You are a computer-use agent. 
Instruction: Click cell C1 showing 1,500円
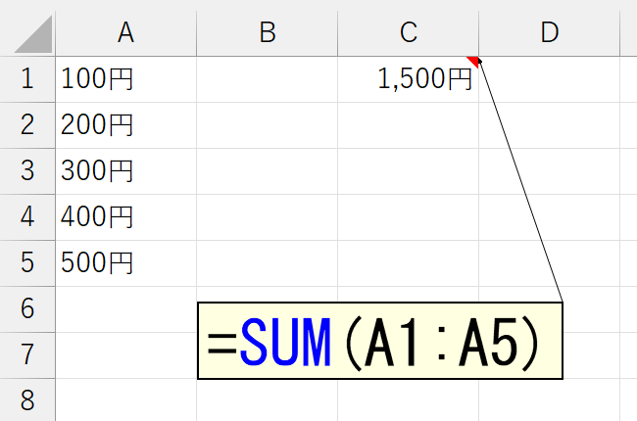click(x=409, y=79)
